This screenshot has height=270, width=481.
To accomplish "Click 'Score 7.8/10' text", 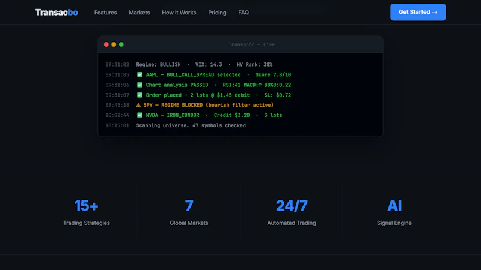I will [x=273, y=74].
